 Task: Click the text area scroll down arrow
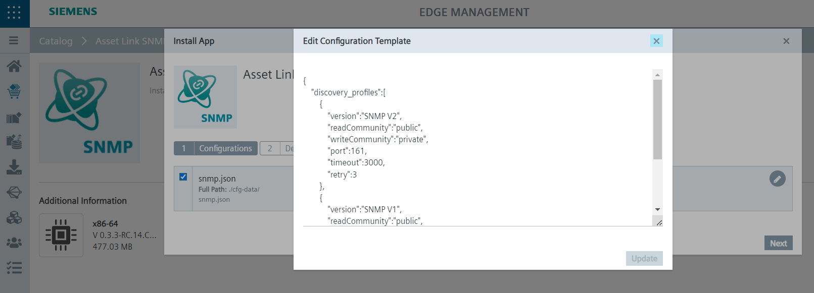click(657, 209)
